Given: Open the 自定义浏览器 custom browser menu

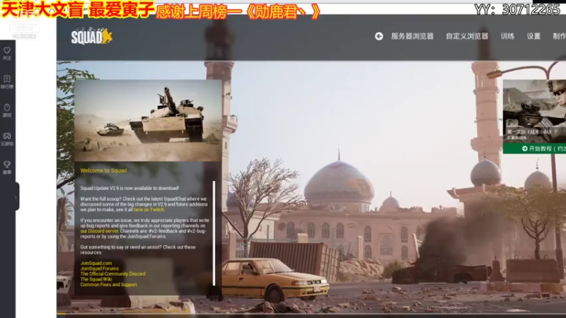Looking at the screenshot, I should click(467, 36).
